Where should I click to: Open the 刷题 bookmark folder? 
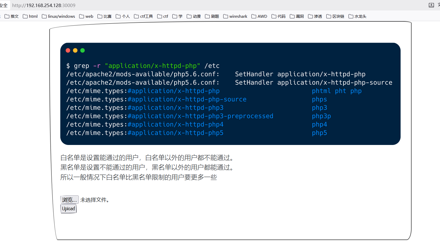pos(212,16)
